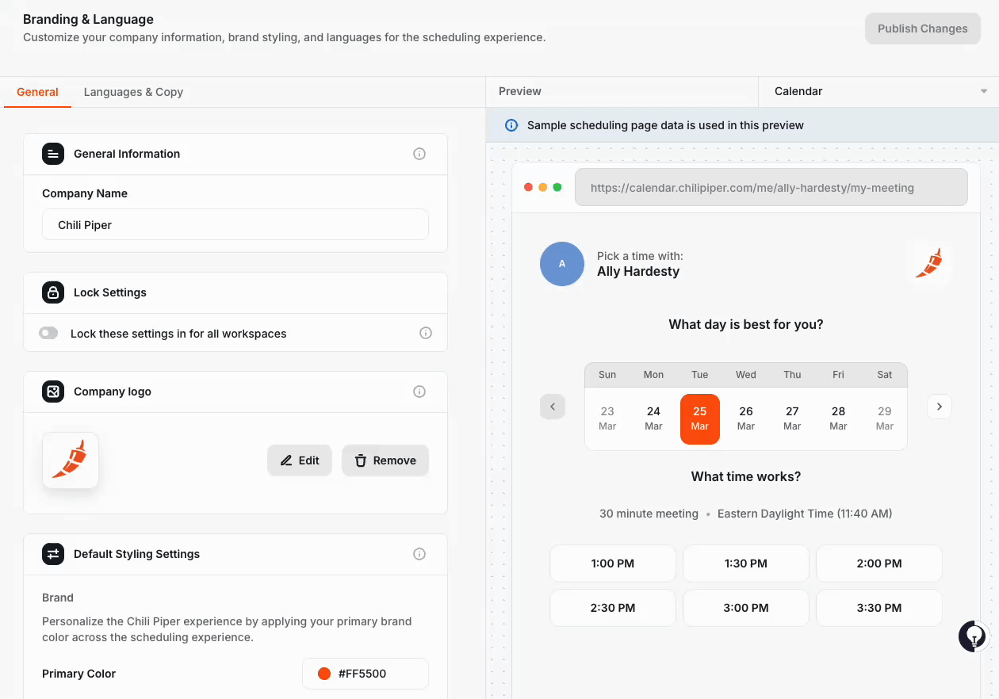Open the Calendar preview type dropdown
The width and height of the screenshot is (999, 699).
(x=878, y=91)
